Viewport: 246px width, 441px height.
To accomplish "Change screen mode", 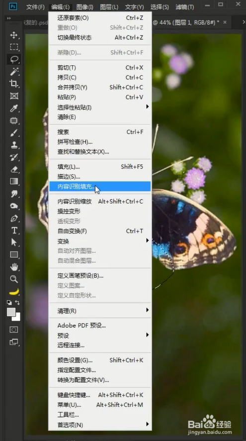I will tap(14, 342).
